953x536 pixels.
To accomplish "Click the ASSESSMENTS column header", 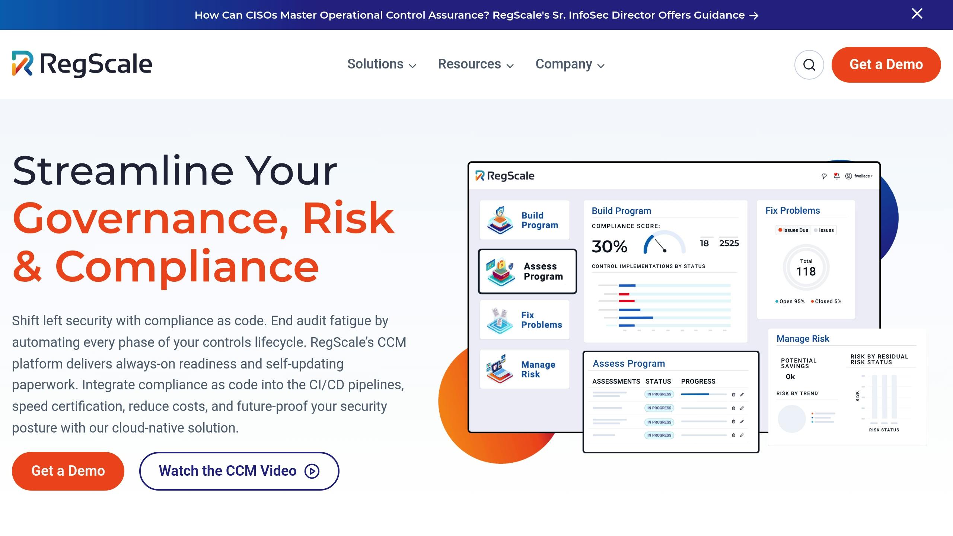I will 616,382.
